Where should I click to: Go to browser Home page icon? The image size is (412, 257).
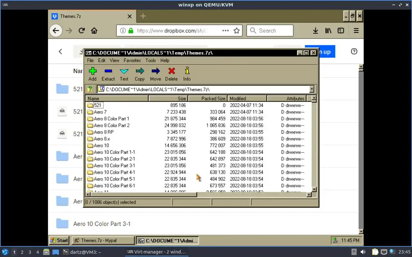point(94,31)
